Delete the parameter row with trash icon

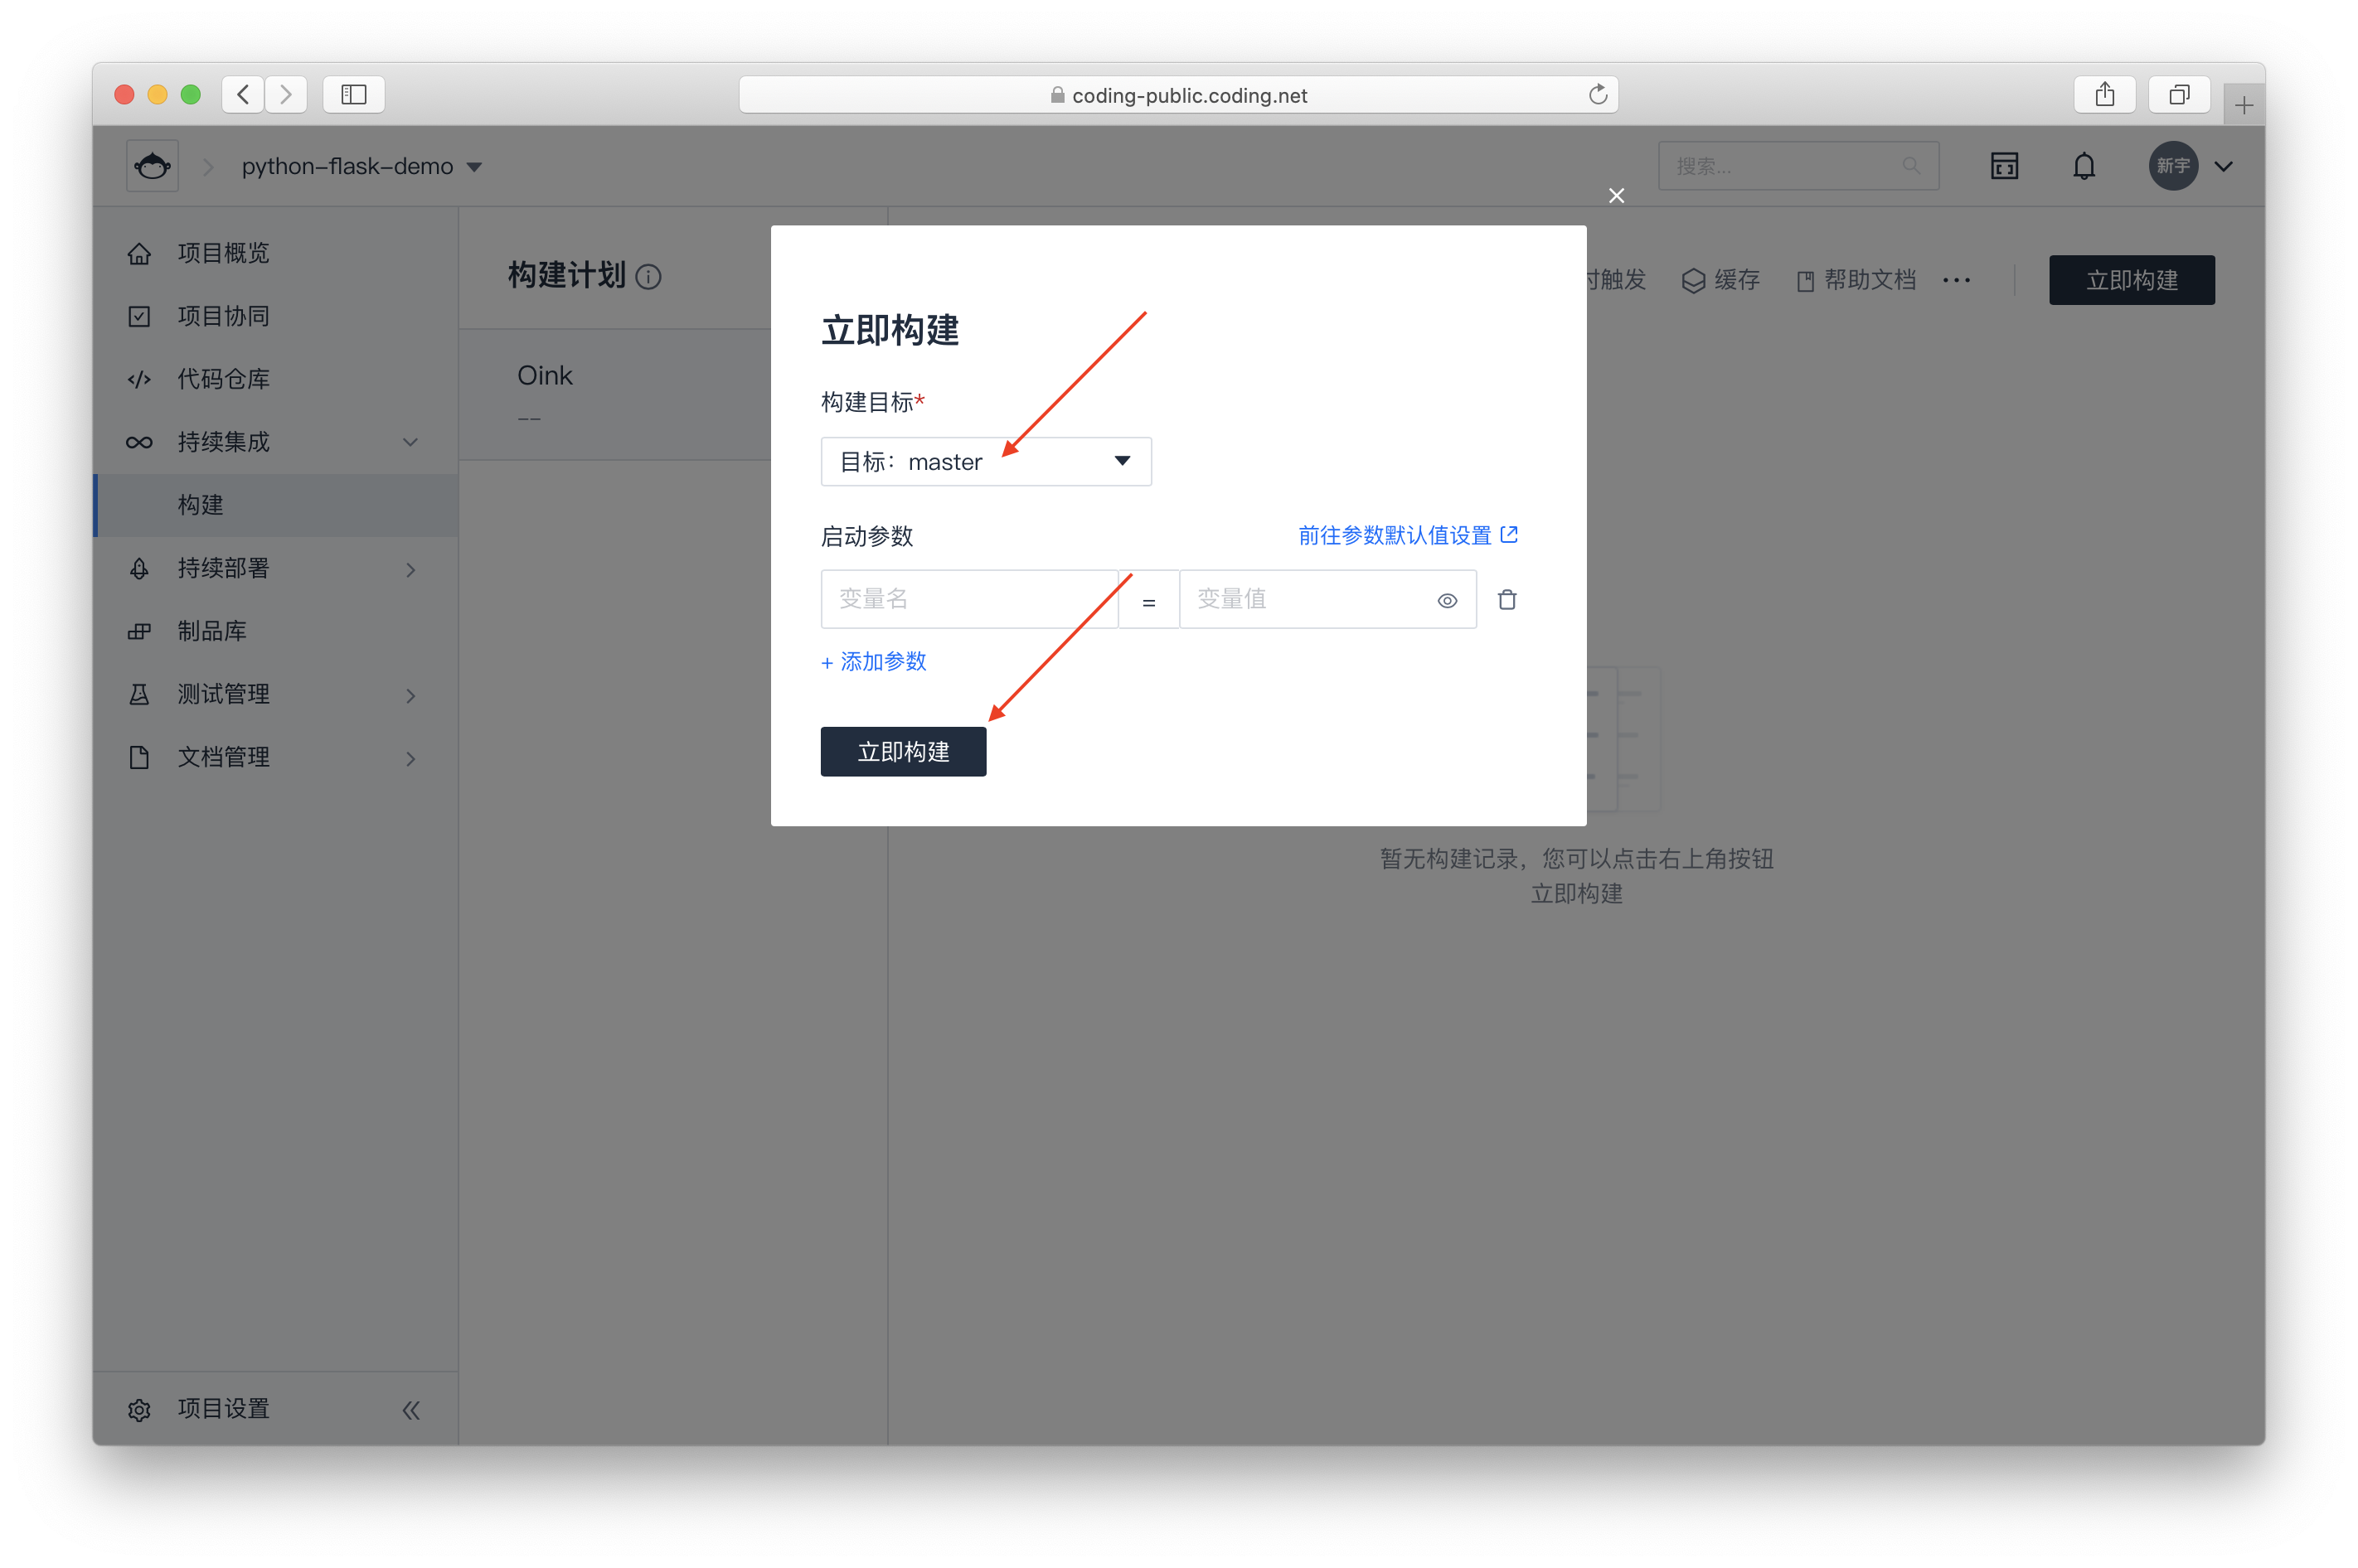[x=1507, y=599]
